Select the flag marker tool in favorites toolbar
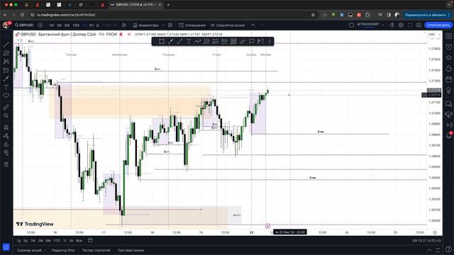Image resolution: width=454 pixels, height=255 pixels. [260, 41]
